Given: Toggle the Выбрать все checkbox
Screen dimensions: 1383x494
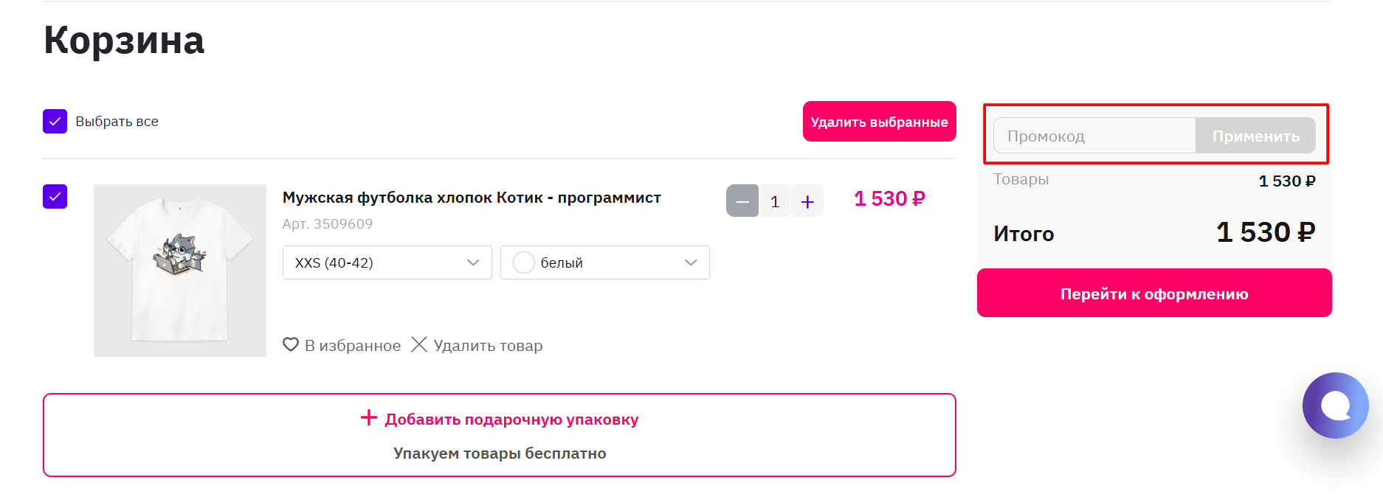Looking at the screenshot, I should pos(55,122).
